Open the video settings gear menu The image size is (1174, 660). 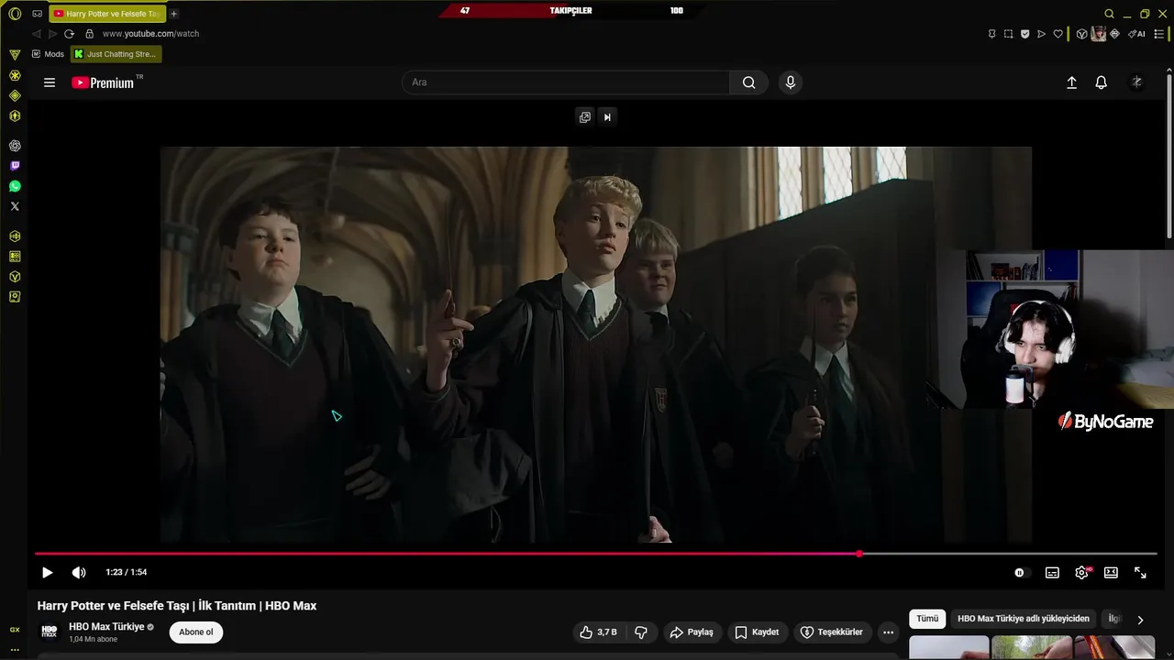pyautogui.click(x=1082, y=572)
